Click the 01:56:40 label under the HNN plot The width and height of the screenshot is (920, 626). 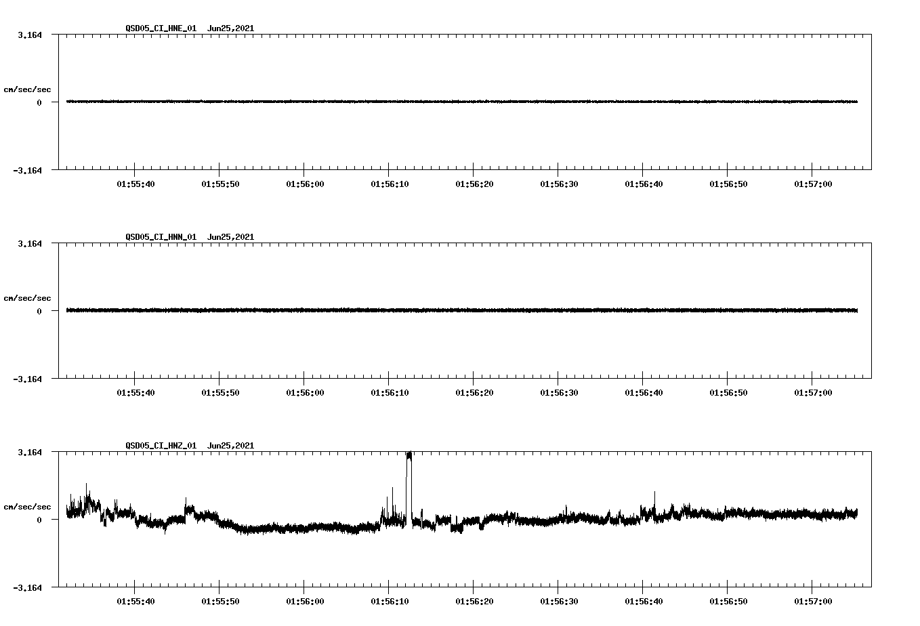click(643, 393)
